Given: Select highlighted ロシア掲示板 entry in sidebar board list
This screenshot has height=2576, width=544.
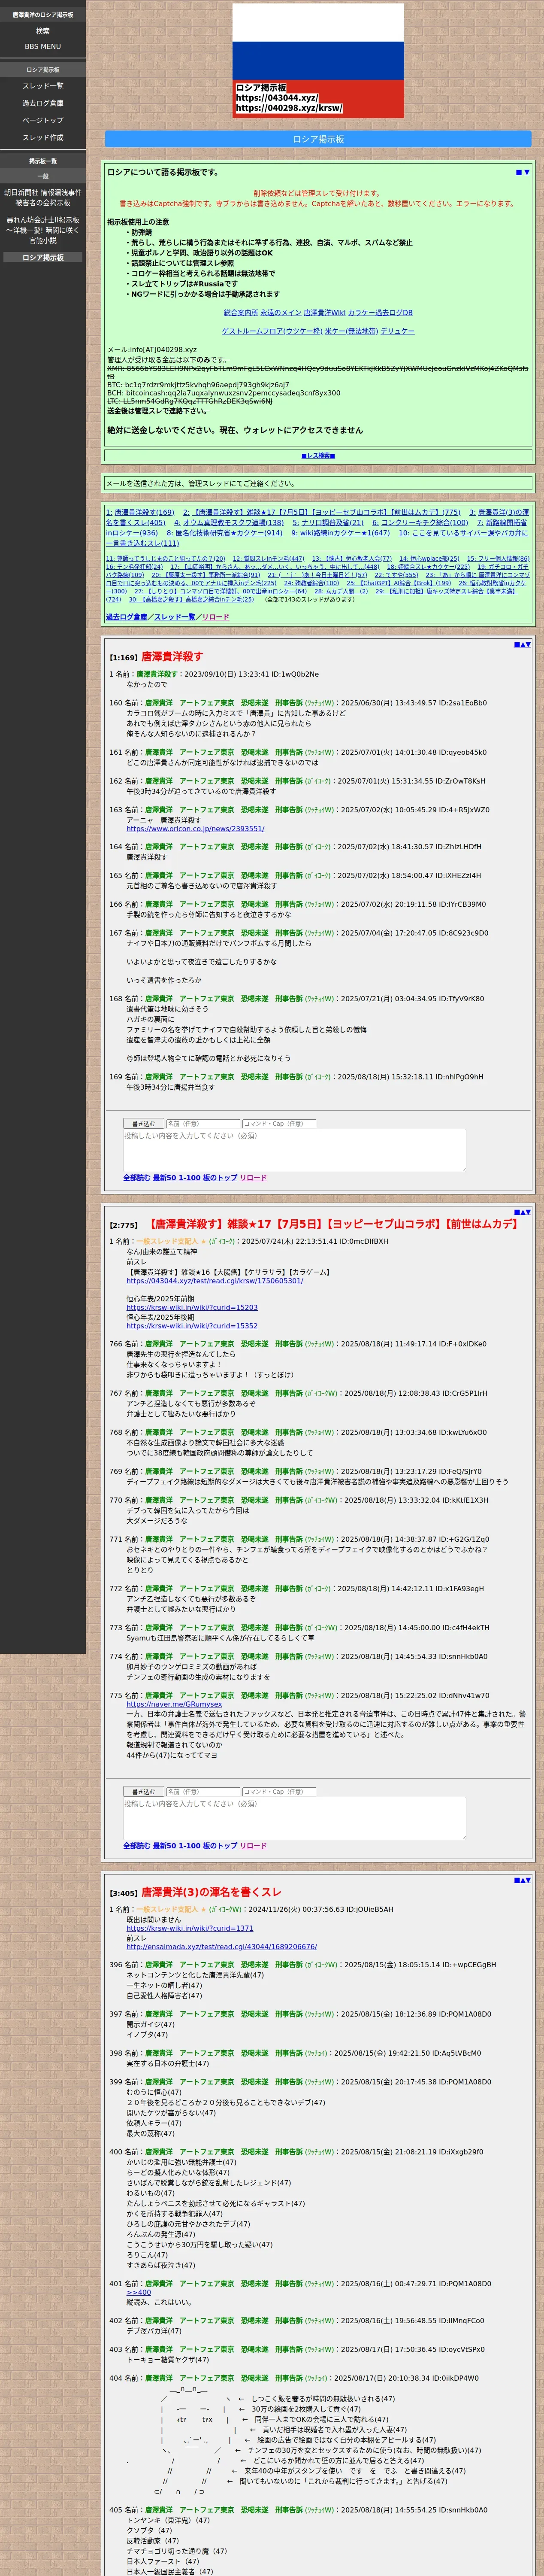Looking at the screenshot, I should pos(43,257).
